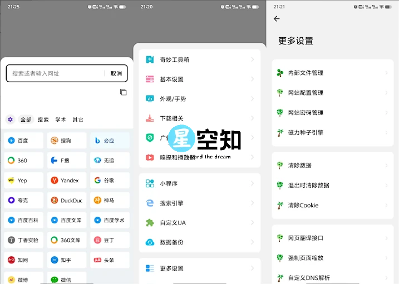Choose the 无追 search engine
399x284 pixels.
[x=110, y=160]
